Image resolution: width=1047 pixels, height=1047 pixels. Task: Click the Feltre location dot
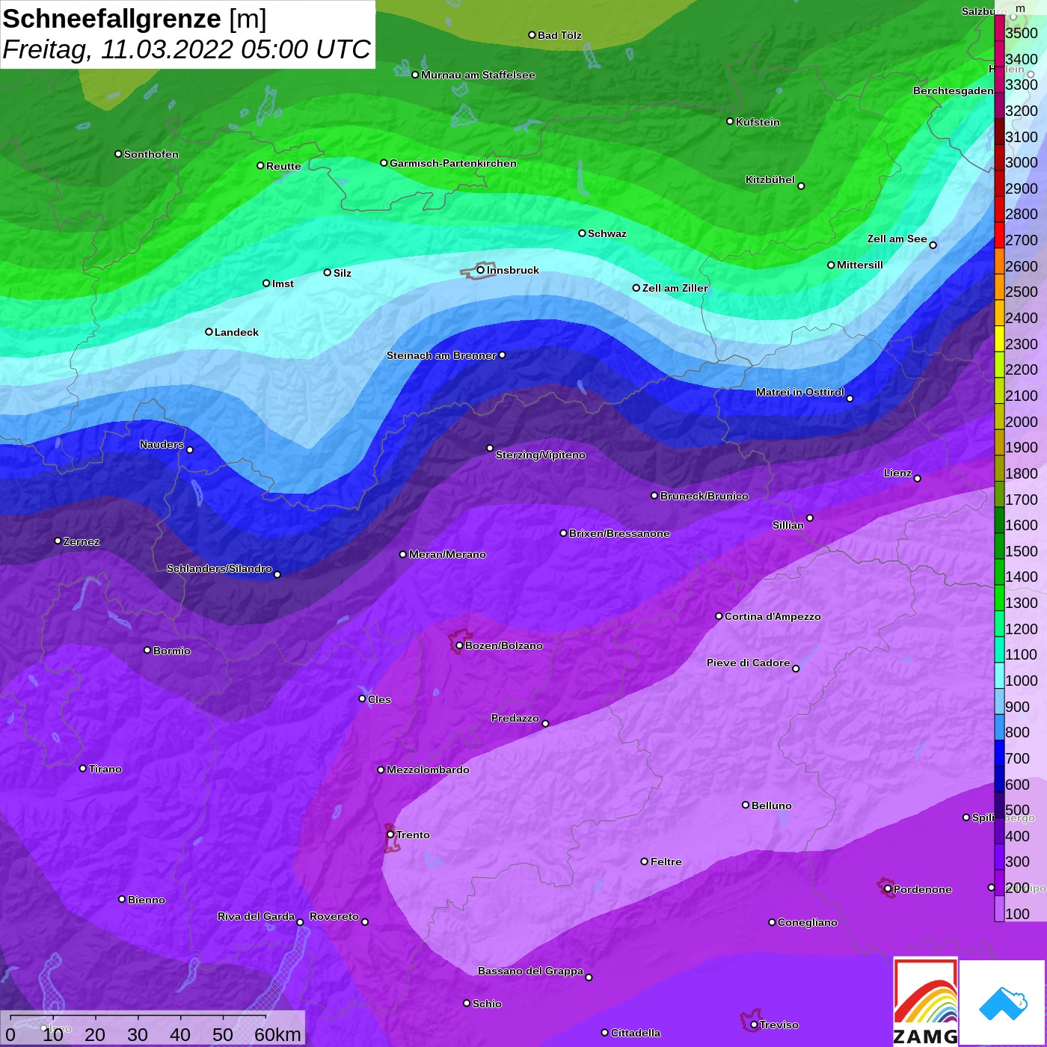(x=645, y=862)
